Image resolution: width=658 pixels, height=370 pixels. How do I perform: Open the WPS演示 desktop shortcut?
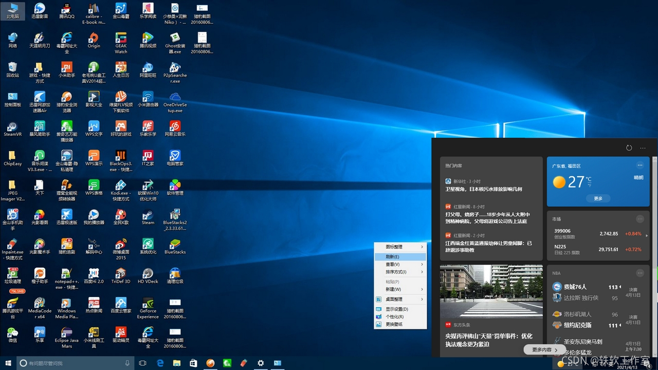[x=94, y=158]
